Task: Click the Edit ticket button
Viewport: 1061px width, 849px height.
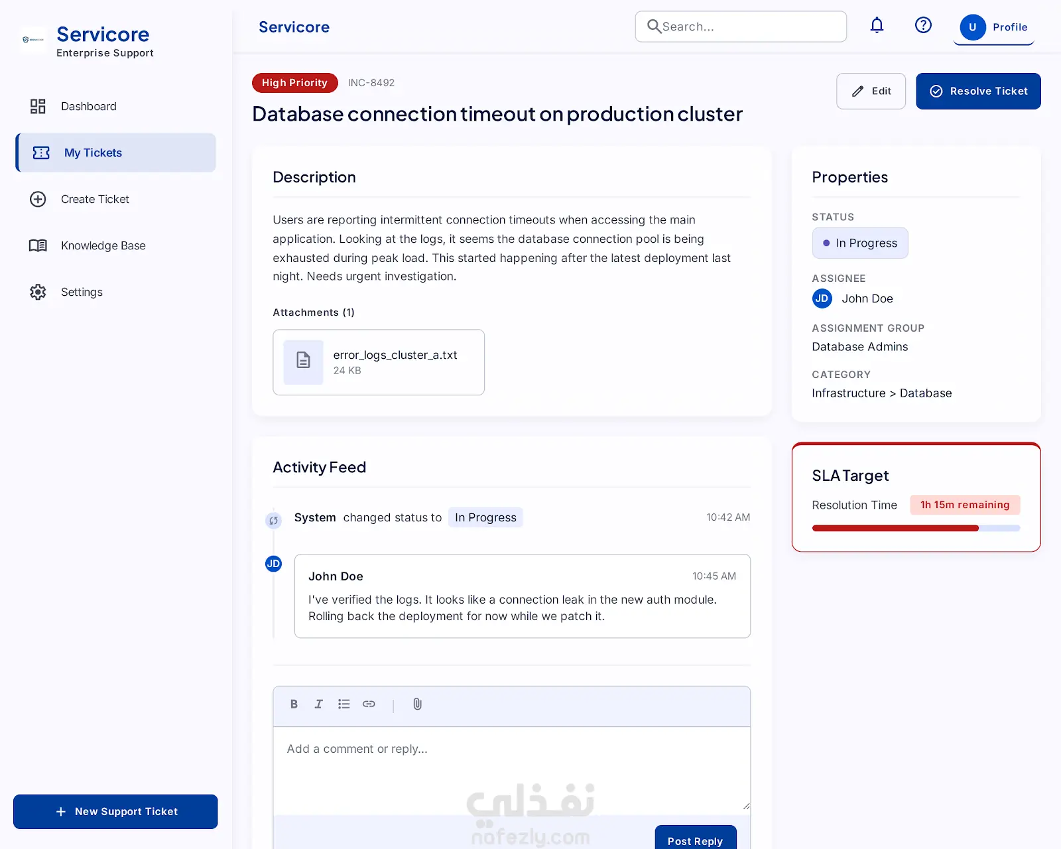Action: 871,91
